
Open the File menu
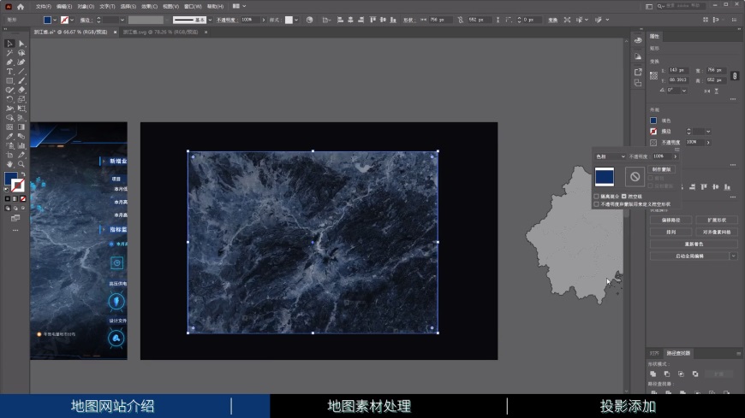(x=43, y=7)
